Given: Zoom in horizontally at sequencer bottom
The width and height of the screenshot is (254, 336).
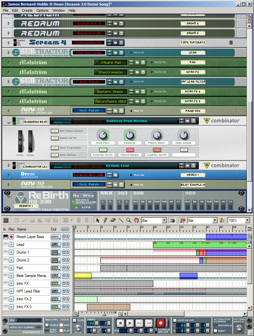Looking at the screenshot, I should pyautogui.click(x=76, y=314).
